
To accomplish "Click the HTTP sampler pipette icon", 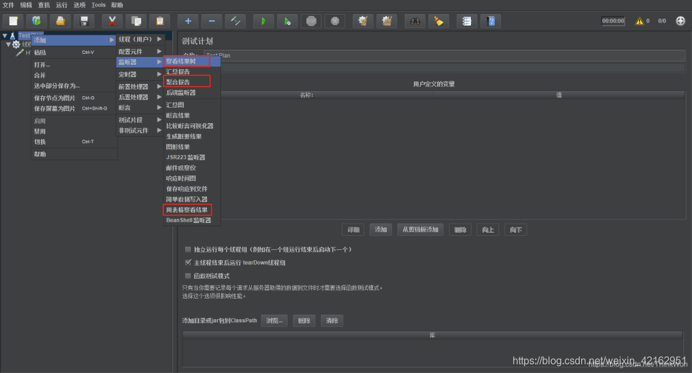I will point(20,53).
